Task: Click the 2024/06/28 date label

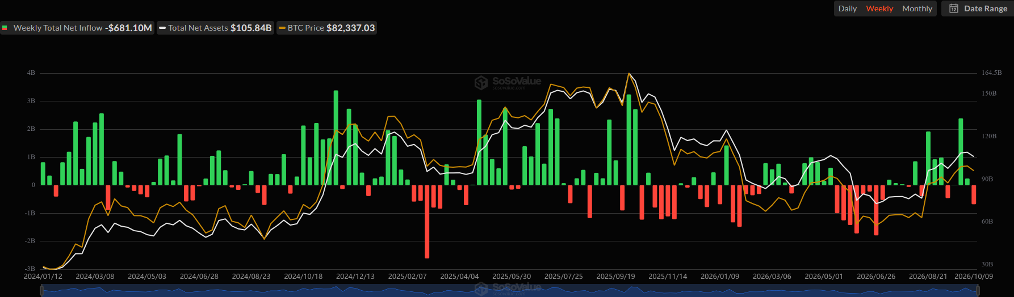Action: [199, 277]
